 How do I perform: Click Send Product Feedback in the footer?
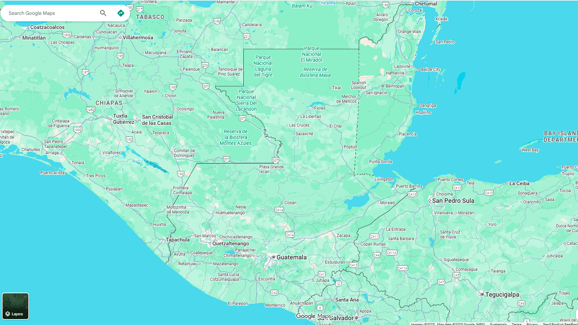[560, 324]
